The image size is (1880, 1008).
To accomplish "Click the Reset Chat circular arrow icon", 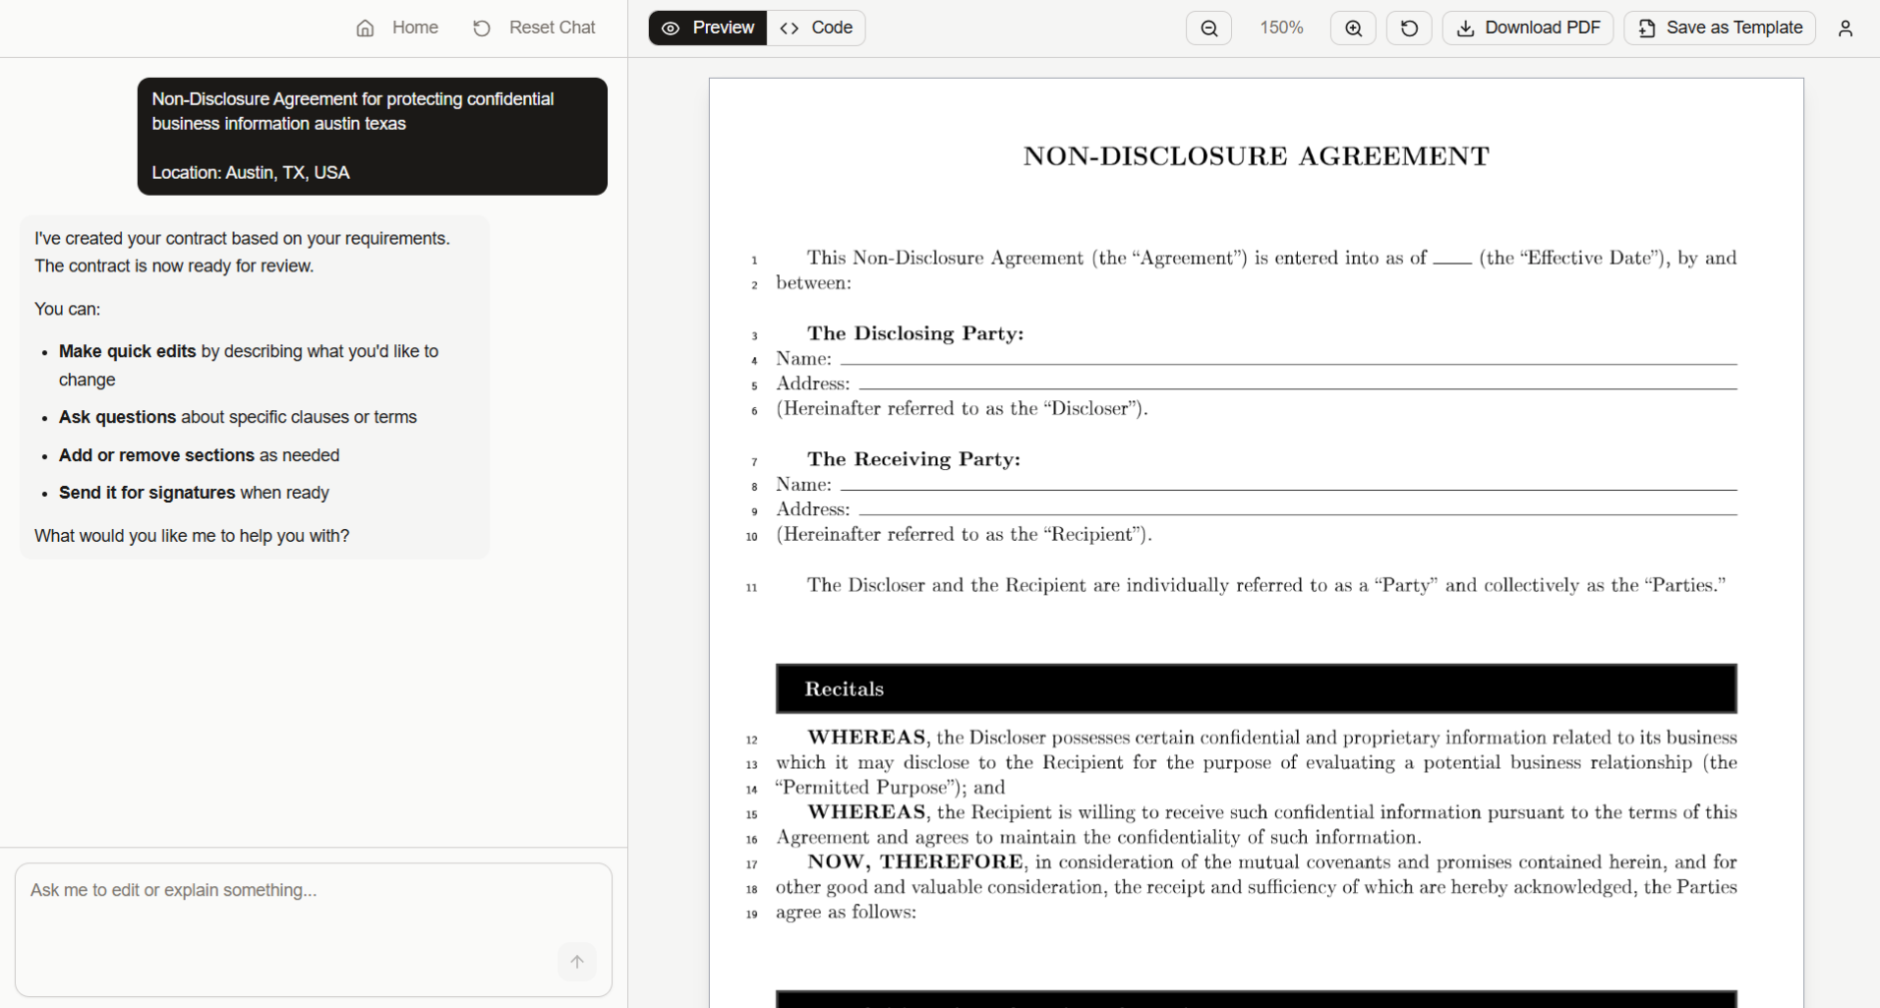I will click(x=482, y=29).
